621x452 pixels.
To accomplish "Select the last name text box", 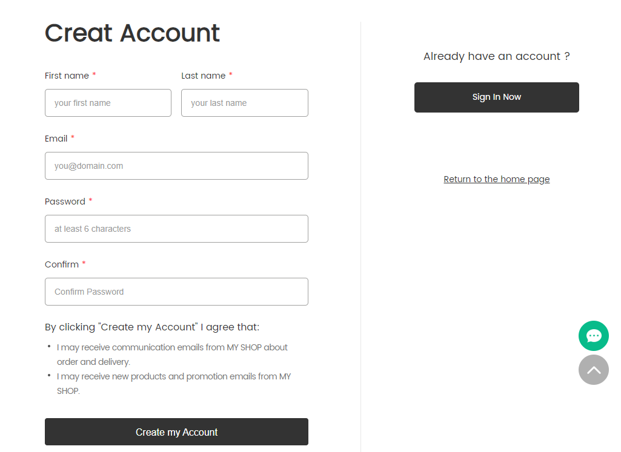I will click(x=245, y=103).
